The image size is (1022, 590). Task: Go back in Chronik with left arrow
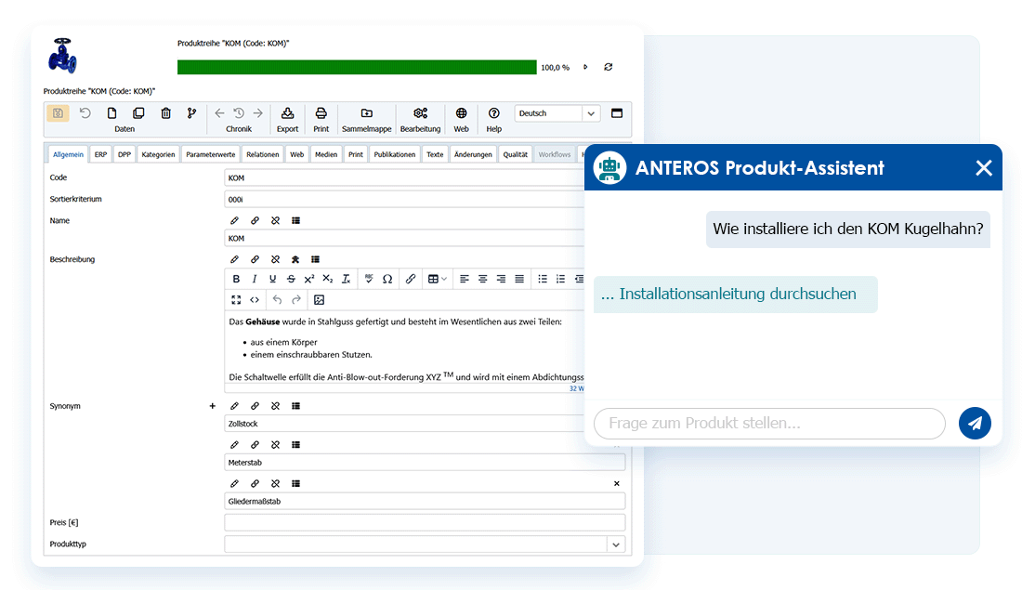[219, 113]
